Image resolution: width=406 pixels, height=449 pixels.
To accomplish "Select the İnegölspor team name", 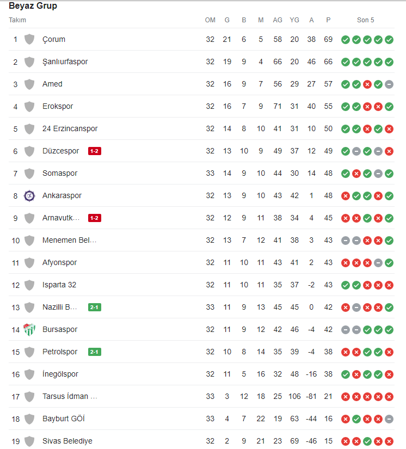I will point(60,374).
